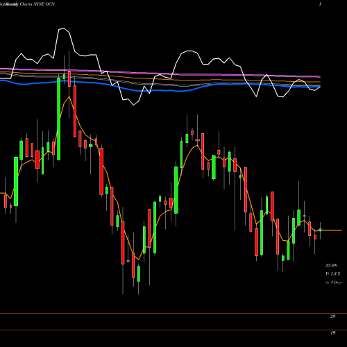Screen dimensions: 347x347
Task: Click the "V: 1.3 X" volume text
Action: [x=333, y=274]
